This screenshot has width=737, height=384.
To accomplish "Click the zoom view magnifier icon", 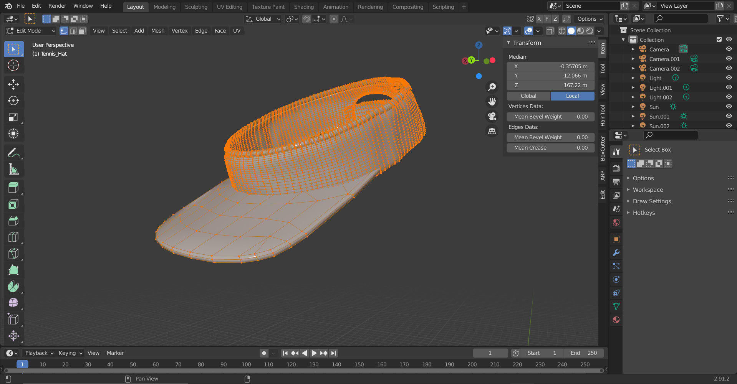I will (x=492, y=87).
